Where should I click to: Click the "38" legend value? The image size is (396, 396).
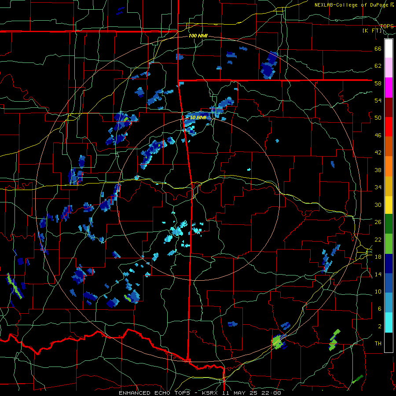coord(378,170)
